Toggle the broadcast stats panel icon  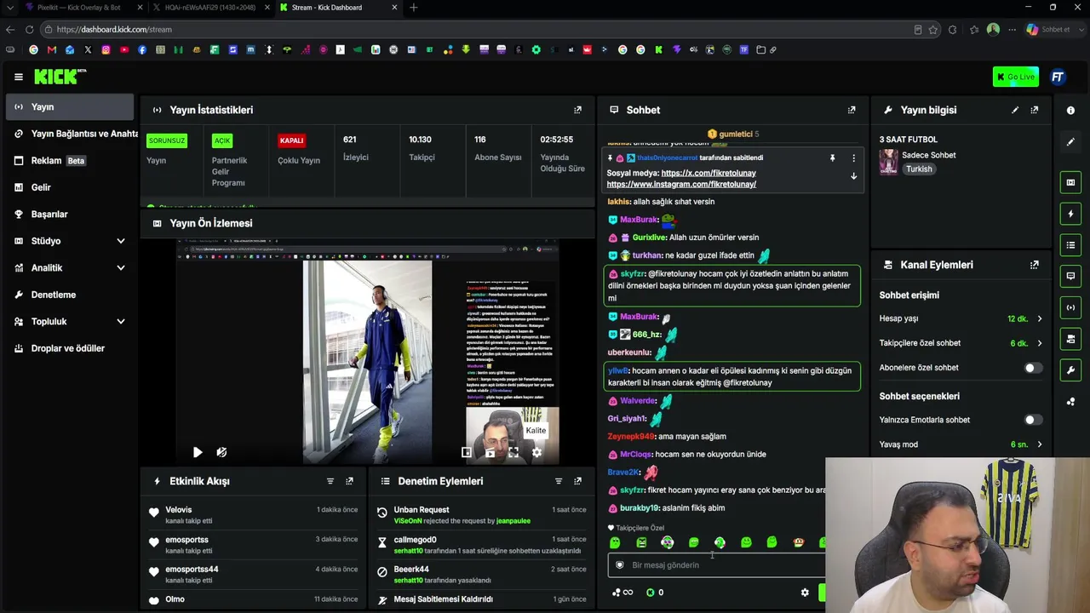tap(1070, 307)
